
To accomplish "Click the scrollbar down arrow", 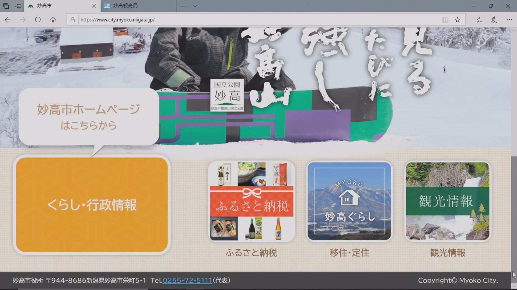I will (514, 287).
